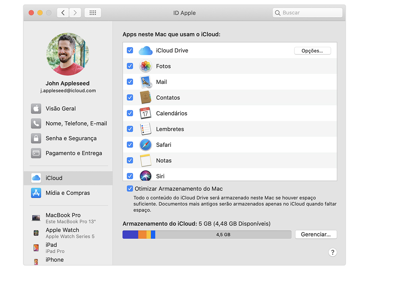Click the Mail stamp icon
The image size is (394, 296).
146,82
